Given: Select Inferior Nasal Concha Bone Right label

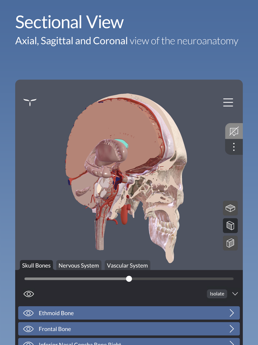Looking at the screenshot, I should [80, 343].
